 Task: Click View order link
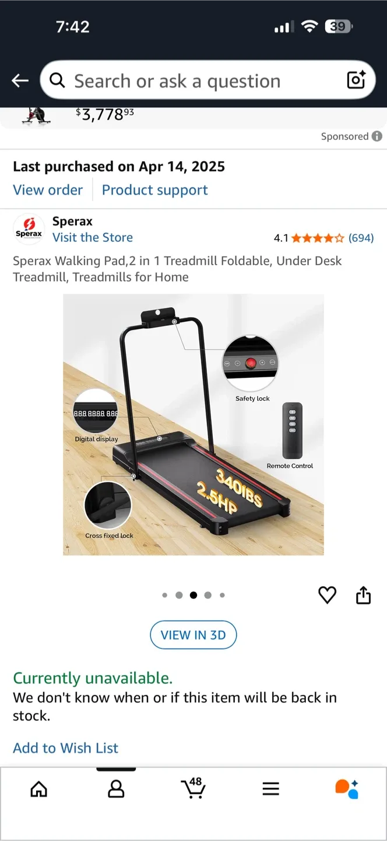tap(48, 190)
